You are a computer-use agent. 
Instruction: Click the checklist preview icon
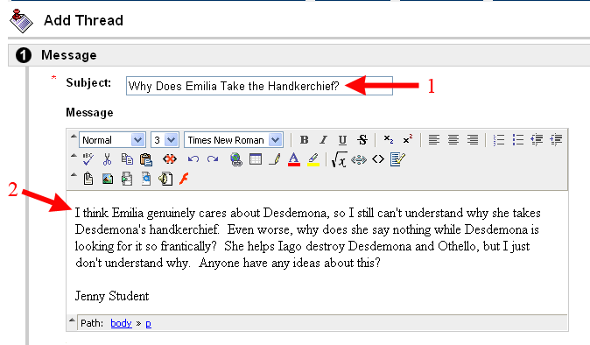(x=397, y=159)
